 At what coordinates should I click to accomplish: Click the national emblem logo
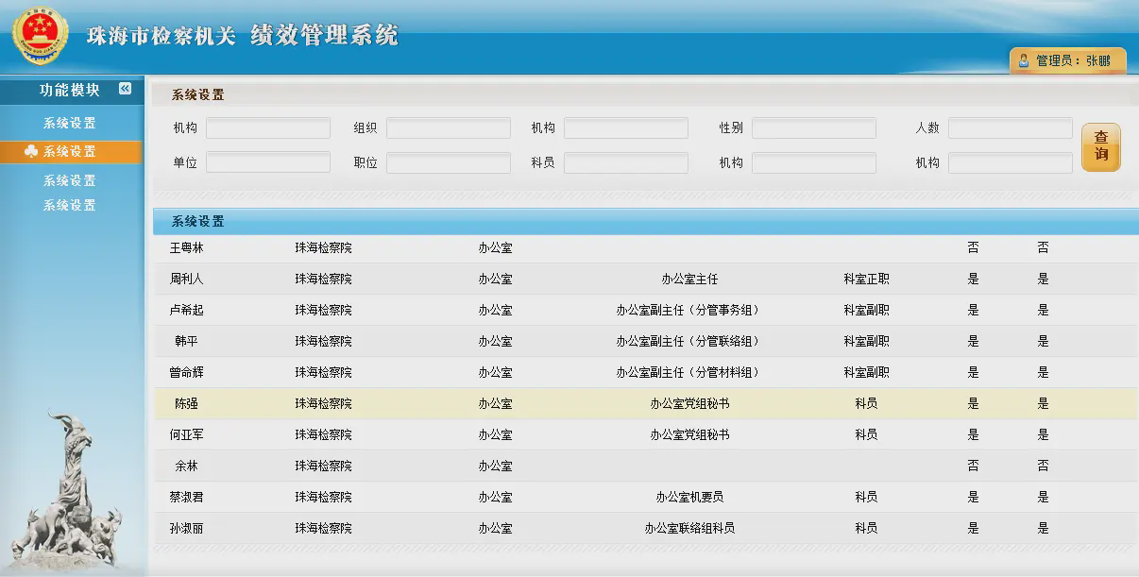40,37
